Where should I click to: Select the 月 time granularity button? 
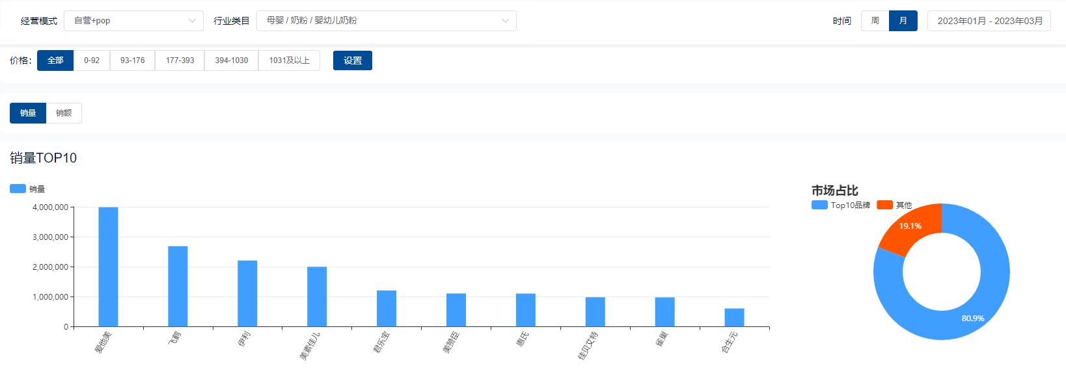click(903, 21)
